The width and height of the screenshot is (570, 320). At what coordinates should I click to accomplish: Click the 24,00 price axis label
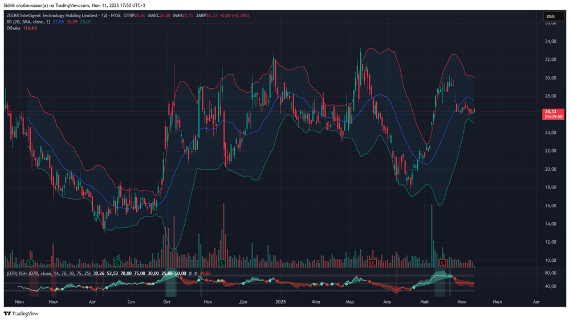tap(551, 133)
